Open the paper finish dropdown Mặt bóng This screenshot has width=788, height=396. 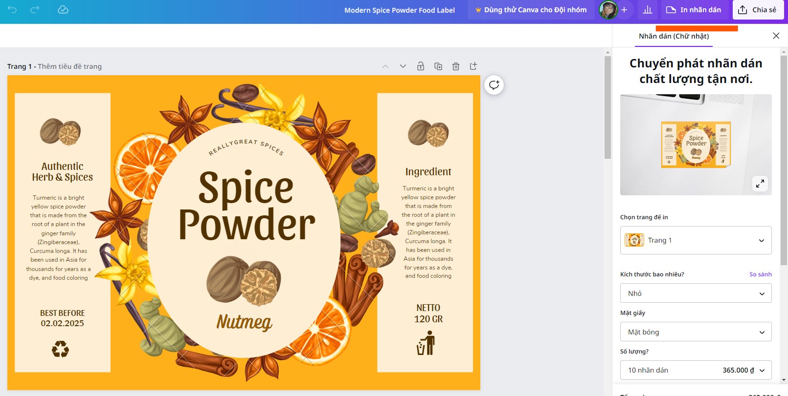click(696, 332)
